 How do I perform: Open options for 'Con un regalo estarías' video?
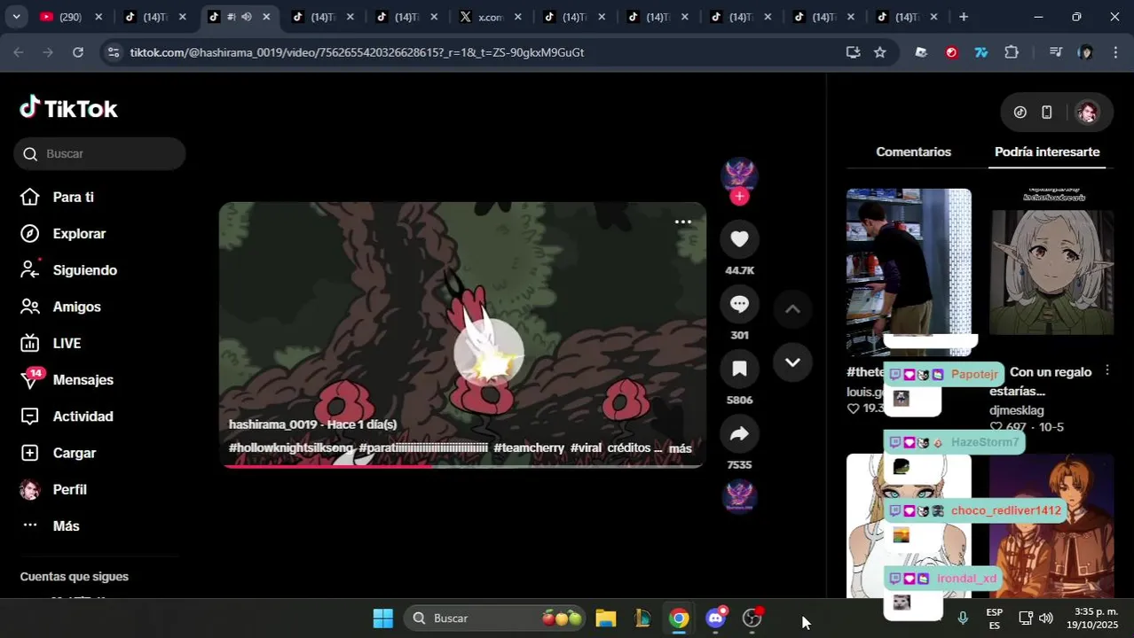pyautogui.click(x=1106, y=370)
